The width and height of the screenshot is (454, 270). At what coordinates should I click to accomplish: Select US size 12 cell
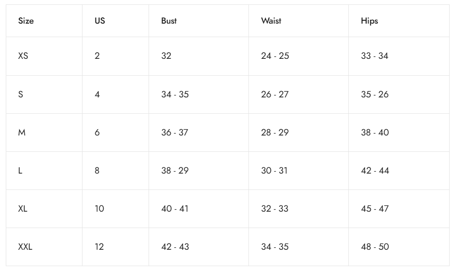[x=99, y=247]
